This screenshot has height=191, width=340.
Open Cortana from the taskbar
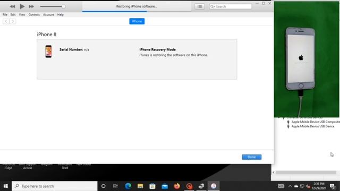104,186
